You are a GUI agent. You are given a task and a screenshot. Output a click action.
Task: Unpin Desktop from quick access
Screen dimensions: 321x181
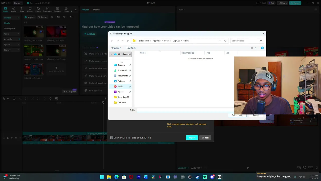point(130,65)
